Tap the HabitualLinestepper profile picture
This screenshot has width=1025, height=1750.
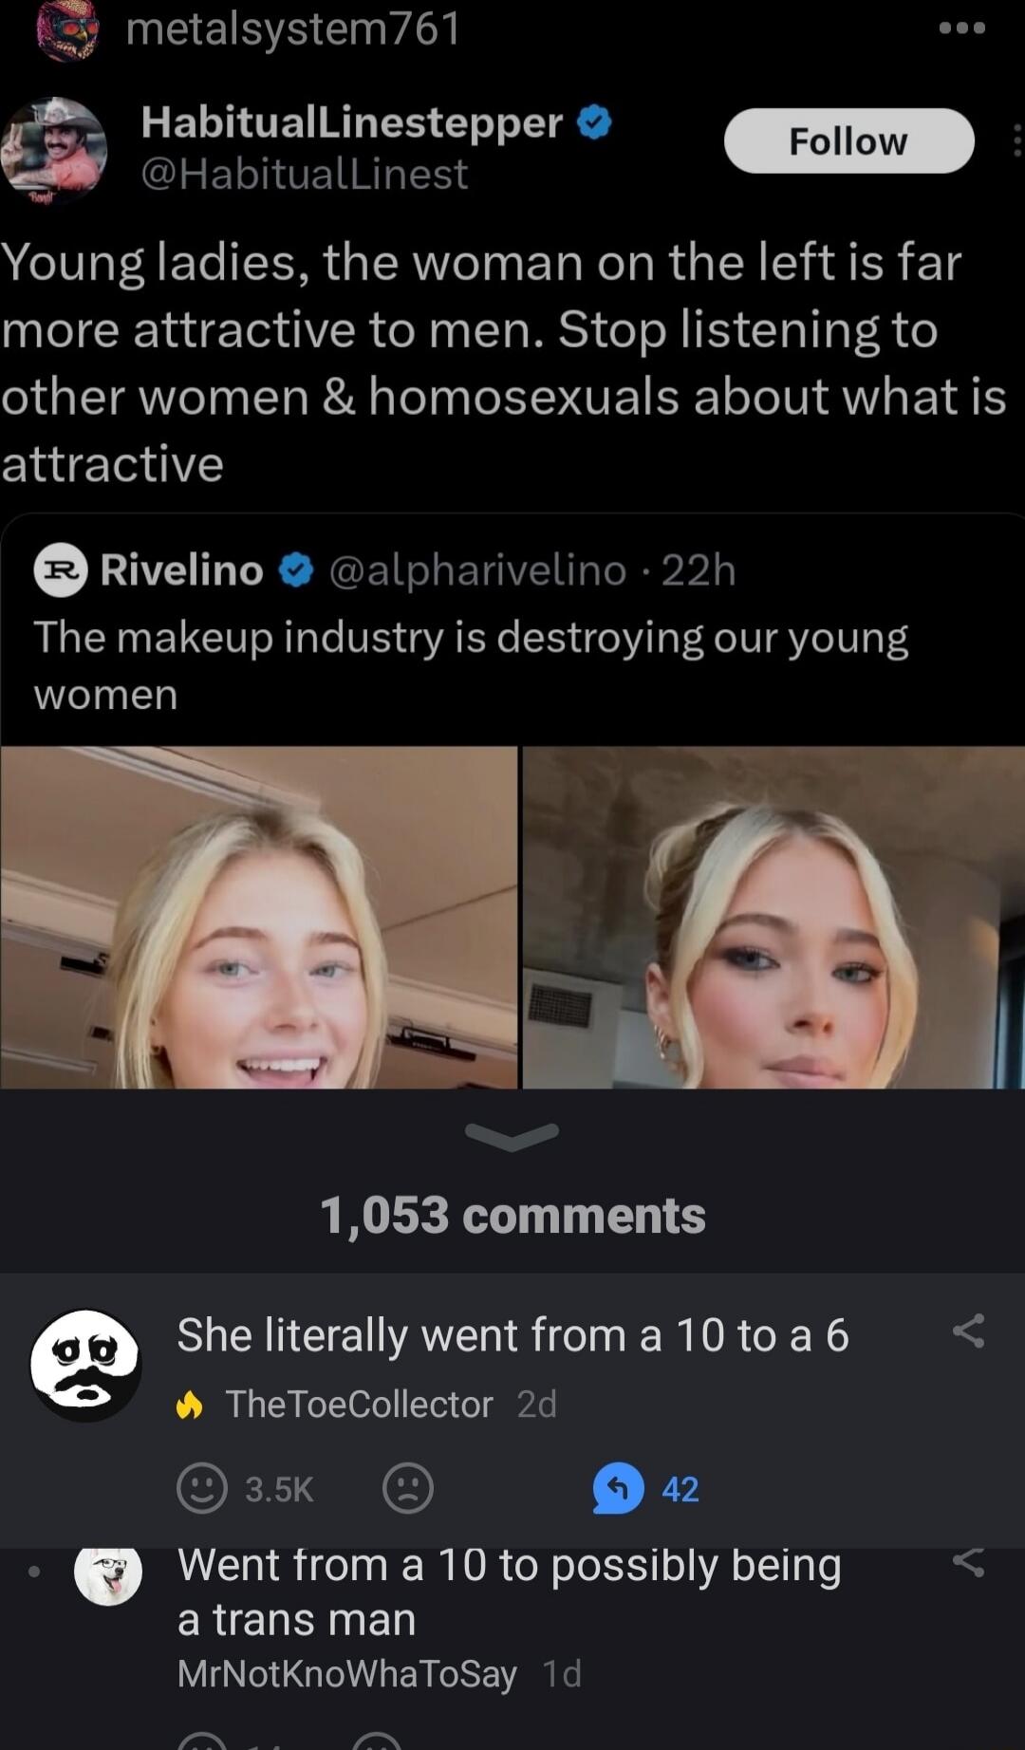(53, 150)
